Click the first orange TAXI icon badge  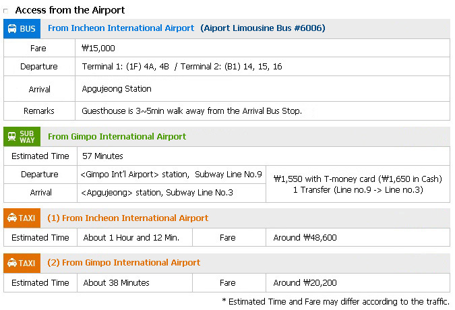22,218
